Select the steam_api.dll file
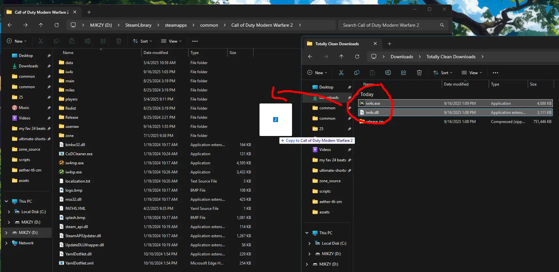This screenshot has width=559, height=272. coord(77,227)
